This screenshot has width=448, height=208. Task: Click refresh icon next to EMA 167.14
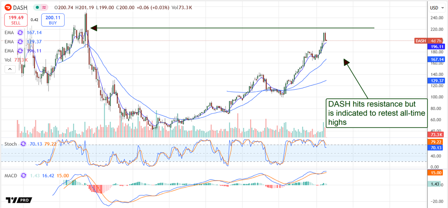click(x=21, y=33)
